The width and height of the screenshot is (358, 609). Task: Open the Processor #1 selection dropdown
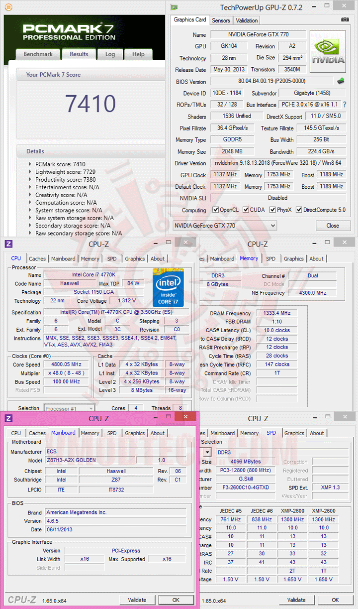click(69, 408)
